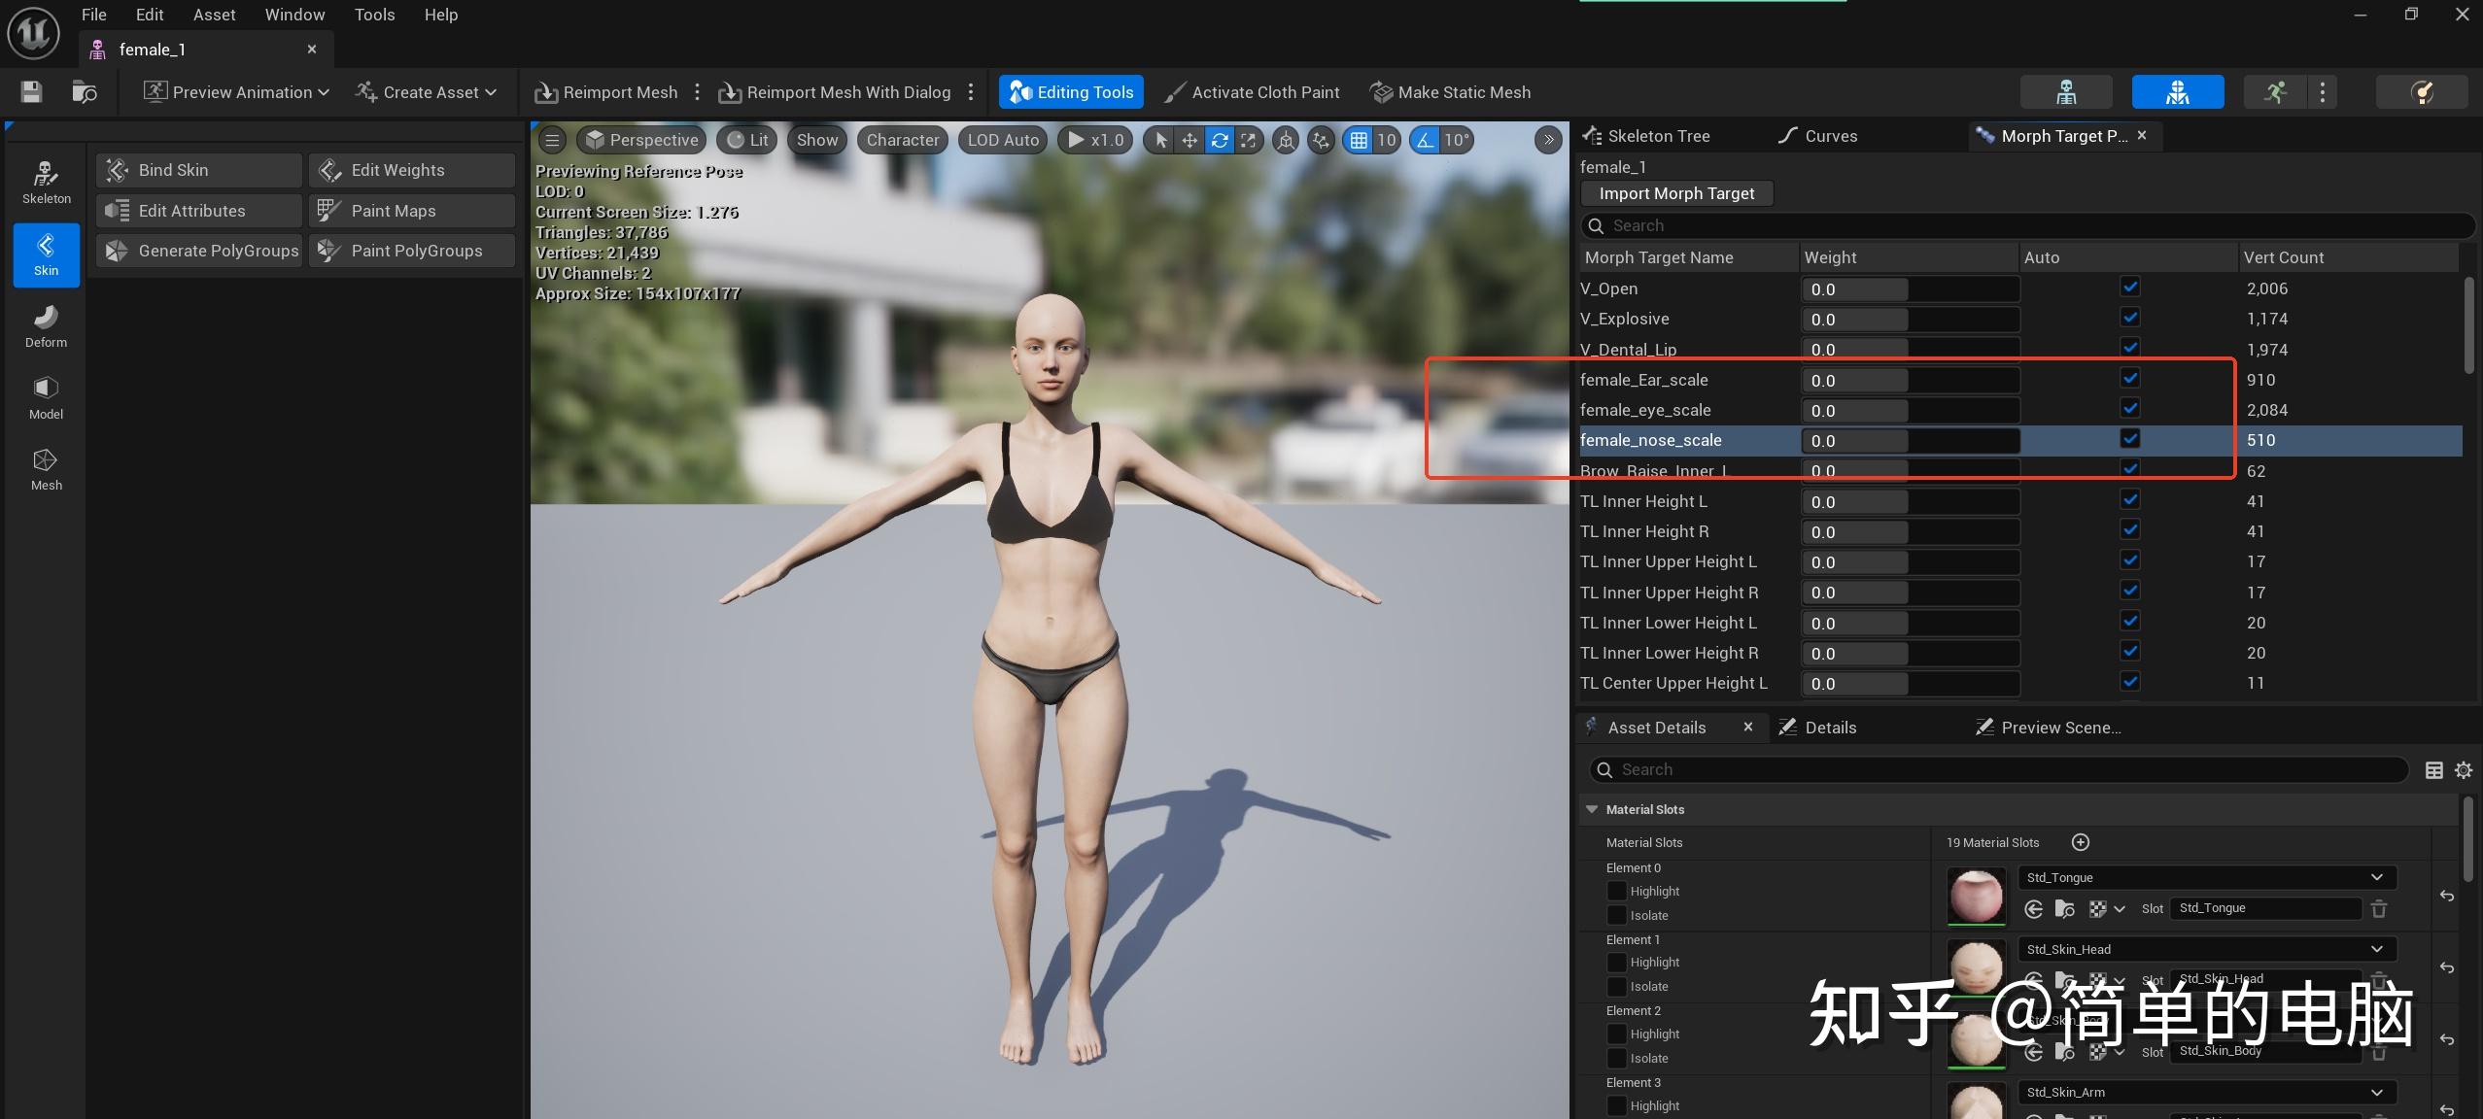The width and height of the screenshot is (2483, 1119).
Task: Collapse the Material Slots section
Action: point(1591,809)
